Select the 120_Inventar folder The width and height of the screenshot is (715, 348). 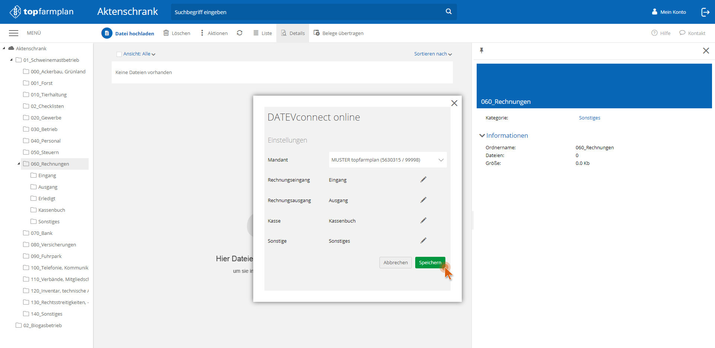coord(56,291)
